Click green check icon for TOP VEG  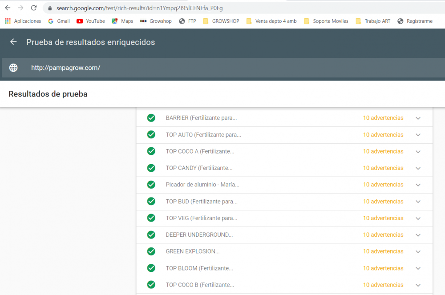click(x=151, y=218)
